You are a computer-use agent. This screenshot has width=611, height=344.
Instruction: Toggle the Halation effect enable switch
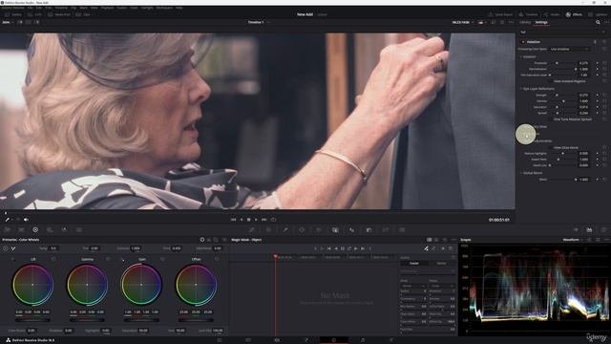pyautogui.click(x=523, y=42)
